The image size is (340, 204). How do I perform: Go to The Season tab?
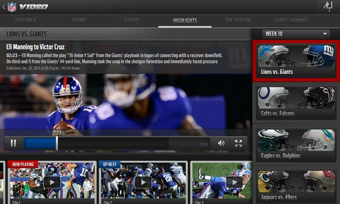point(237,20)
